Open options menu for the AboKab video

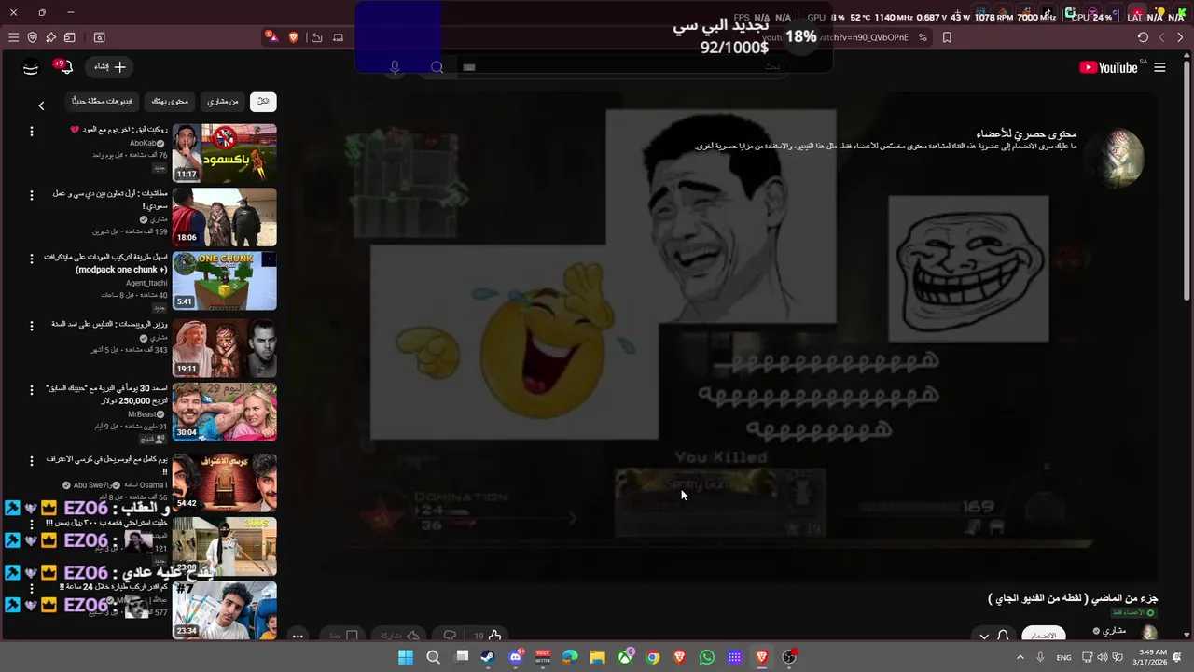31,132
